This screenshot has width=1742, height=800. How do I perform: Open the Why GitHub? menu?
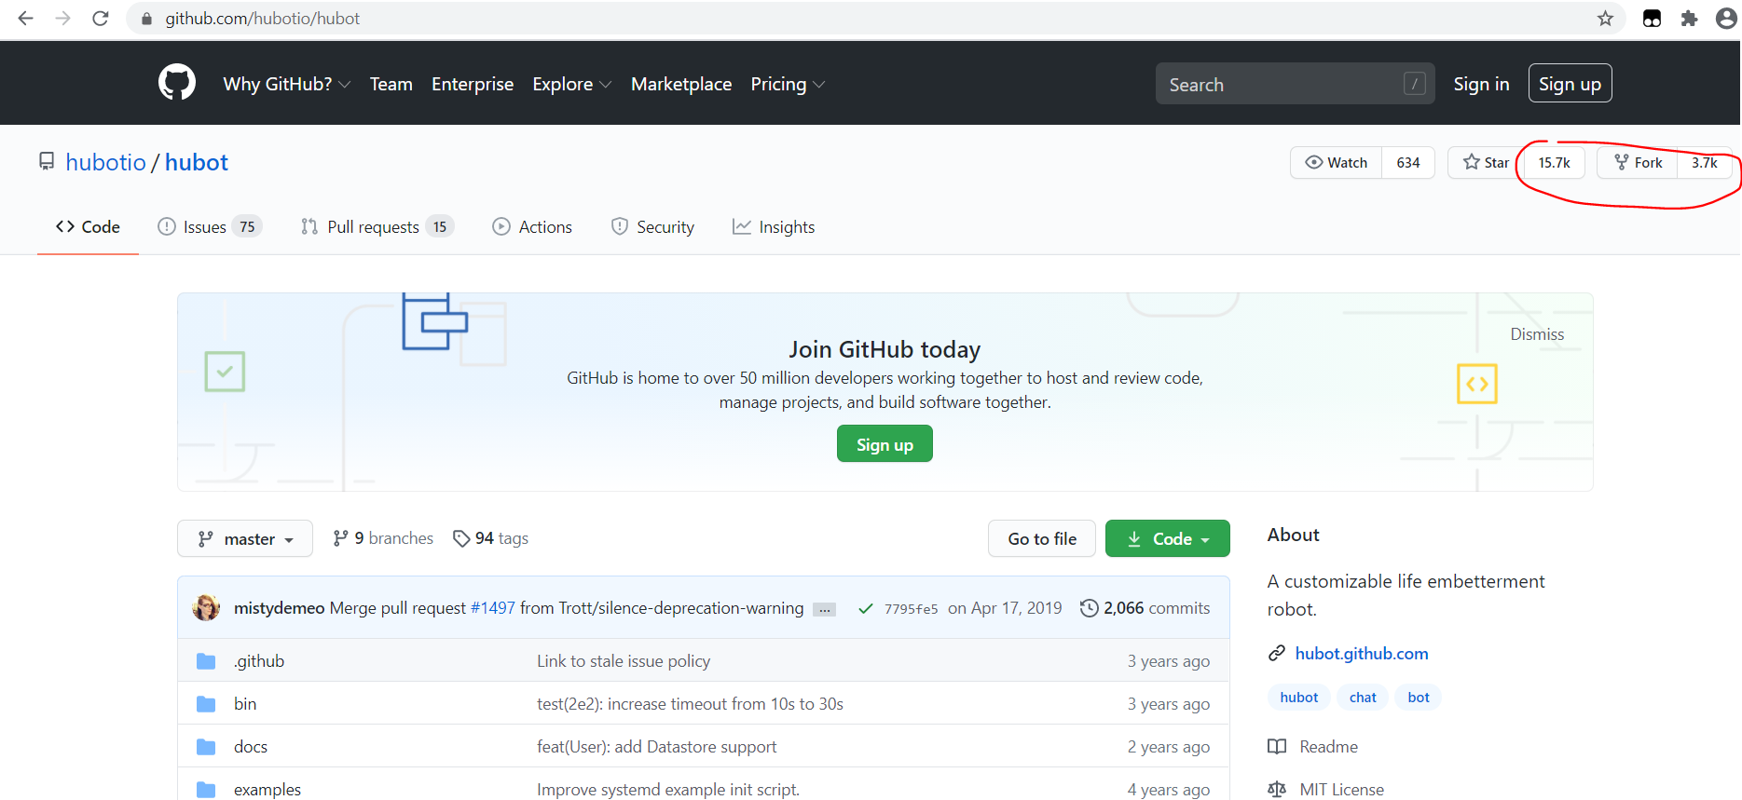[x=287, y=84]
